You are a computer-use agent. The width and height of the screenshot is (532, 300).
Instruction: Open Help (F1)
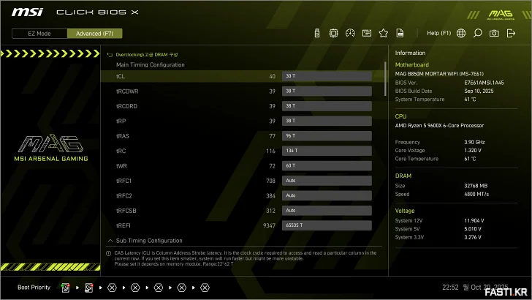click(x=438, y=34)
